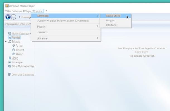
Task: Click the blue back arrow button
Action: click(x=8, y=17)
